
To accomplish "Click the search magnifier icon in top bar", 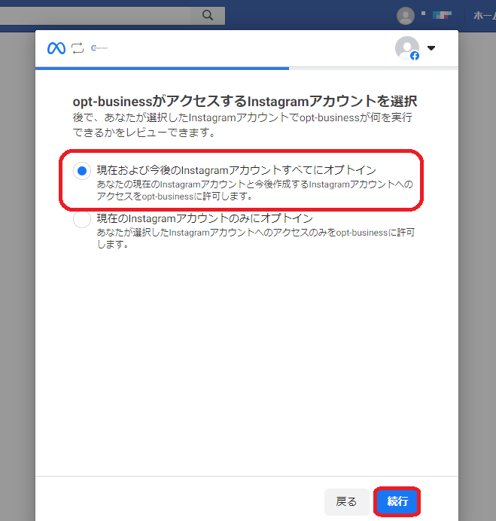I will pyautogui.click(x=208, y=15).
